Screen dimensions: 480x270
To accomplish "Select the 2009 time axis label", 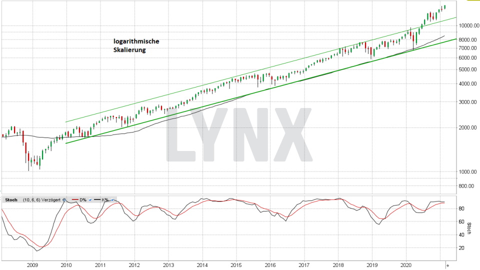I will click(32, 265).
